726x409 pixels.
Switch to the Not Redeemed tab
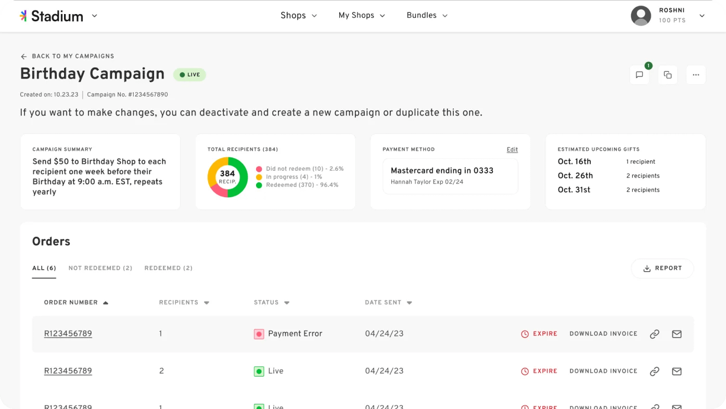pos(100,268)
